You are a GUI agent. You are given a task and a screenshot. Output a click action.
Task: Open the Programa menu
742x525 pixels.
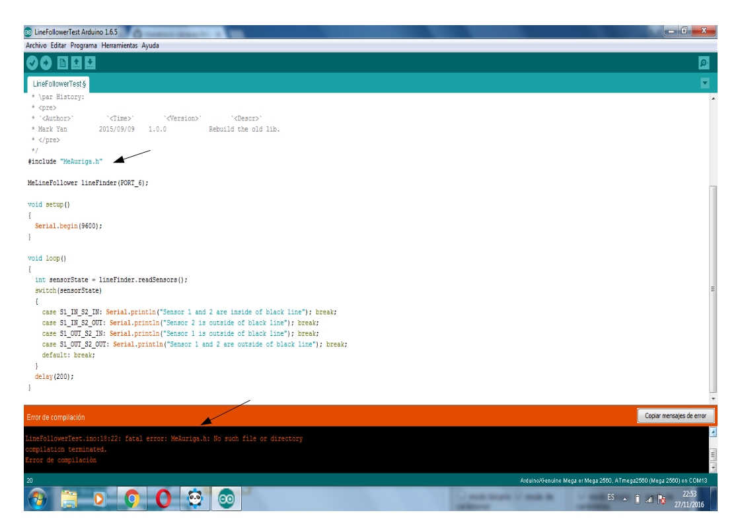pyautogui.click(x=84, y=46)
